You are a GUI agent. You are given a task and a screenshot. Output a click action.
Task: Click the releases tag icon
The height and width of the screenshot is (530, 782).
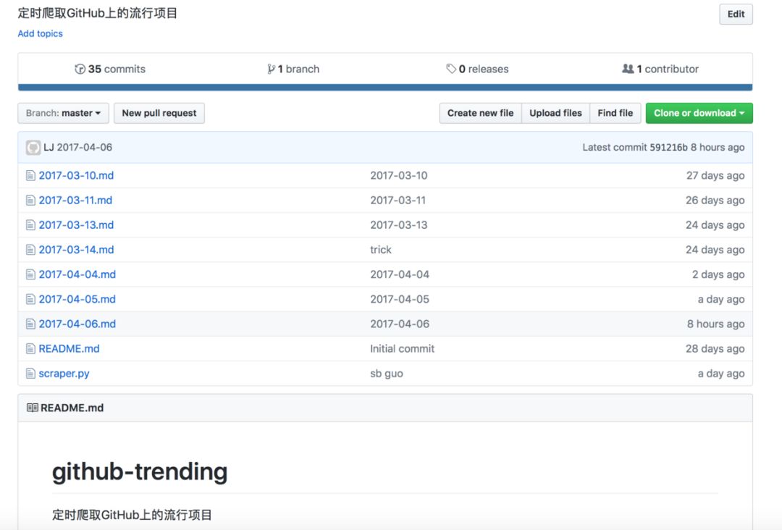(x=451, y=69)
